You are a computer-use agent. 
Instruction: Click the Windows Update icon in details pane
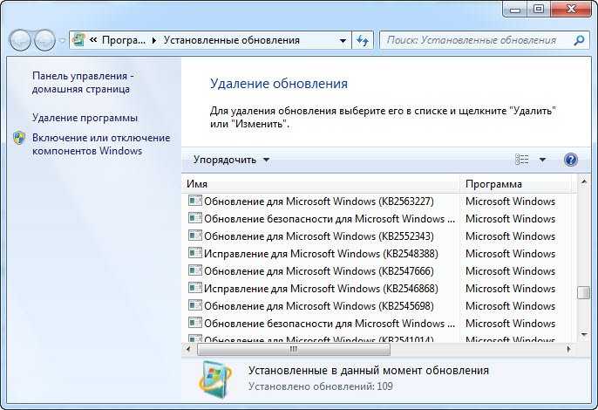214,379
